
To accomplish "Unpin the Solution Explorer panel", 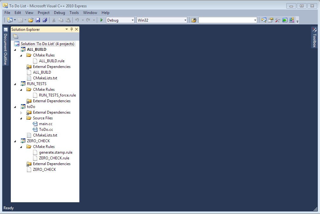I will pos(72,29).
